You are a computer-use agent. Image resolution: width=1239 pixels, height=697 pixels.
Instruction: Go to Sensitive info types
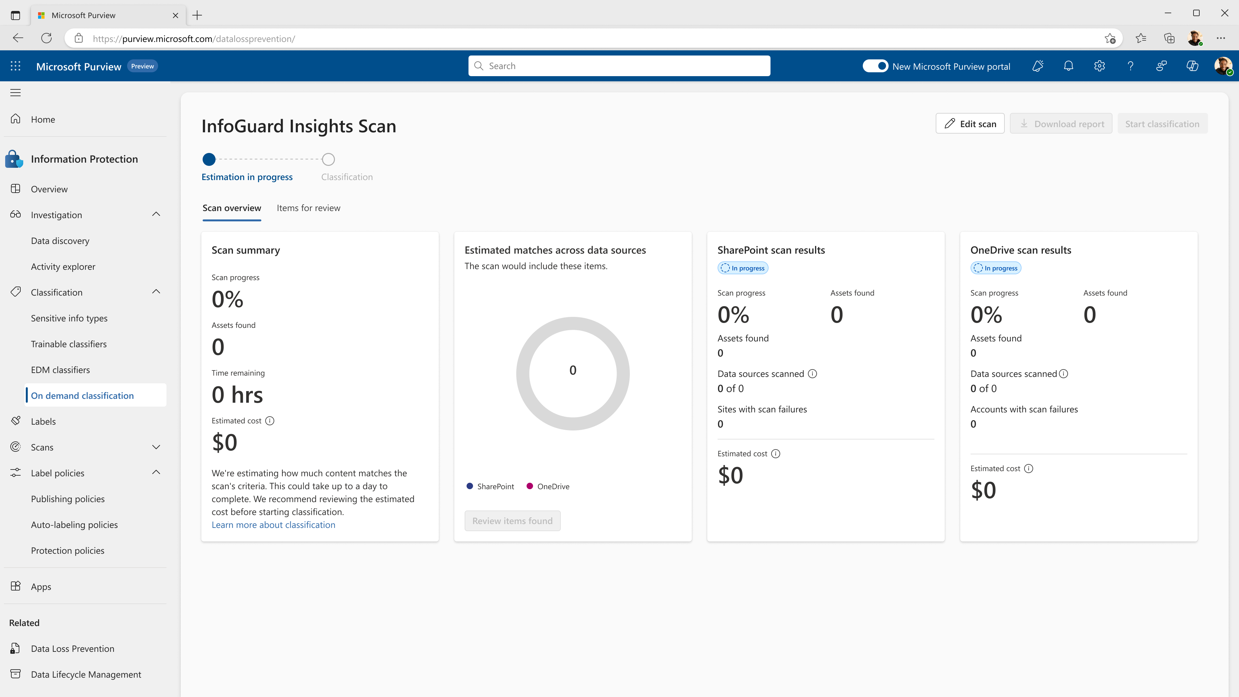[x=69, y=318]
